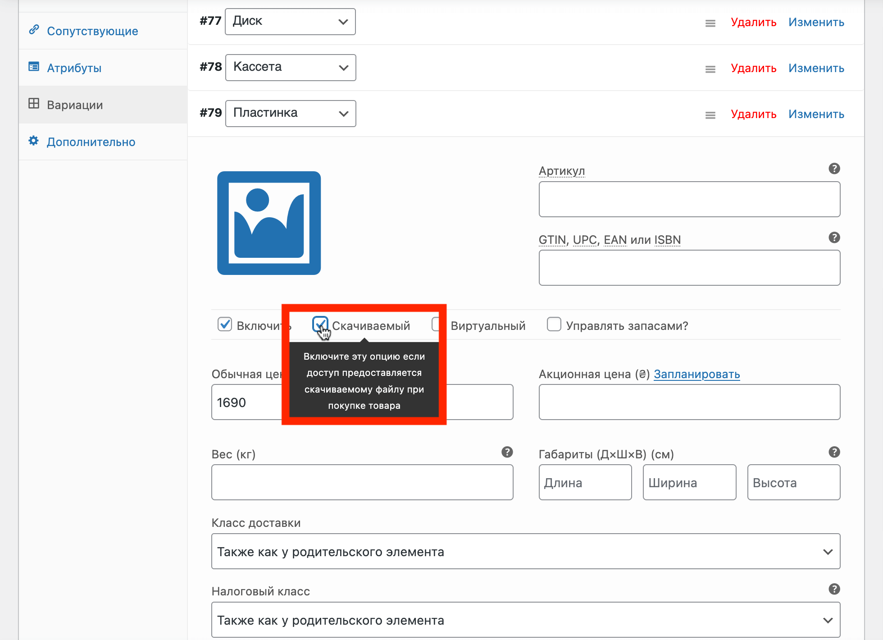Focus the Акционная цена input field
Image resolution: width=883 pixels, height=640 pixels.
(689, 402)
